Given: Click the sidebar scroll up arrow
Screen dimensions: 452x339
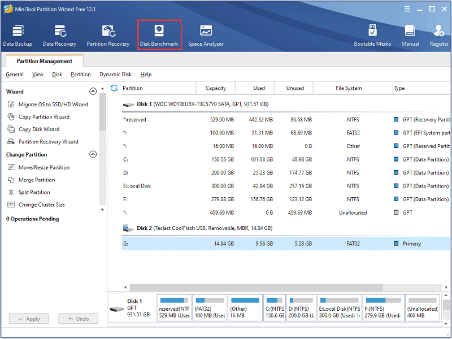Looking at the screenshot, I should 103,89.
